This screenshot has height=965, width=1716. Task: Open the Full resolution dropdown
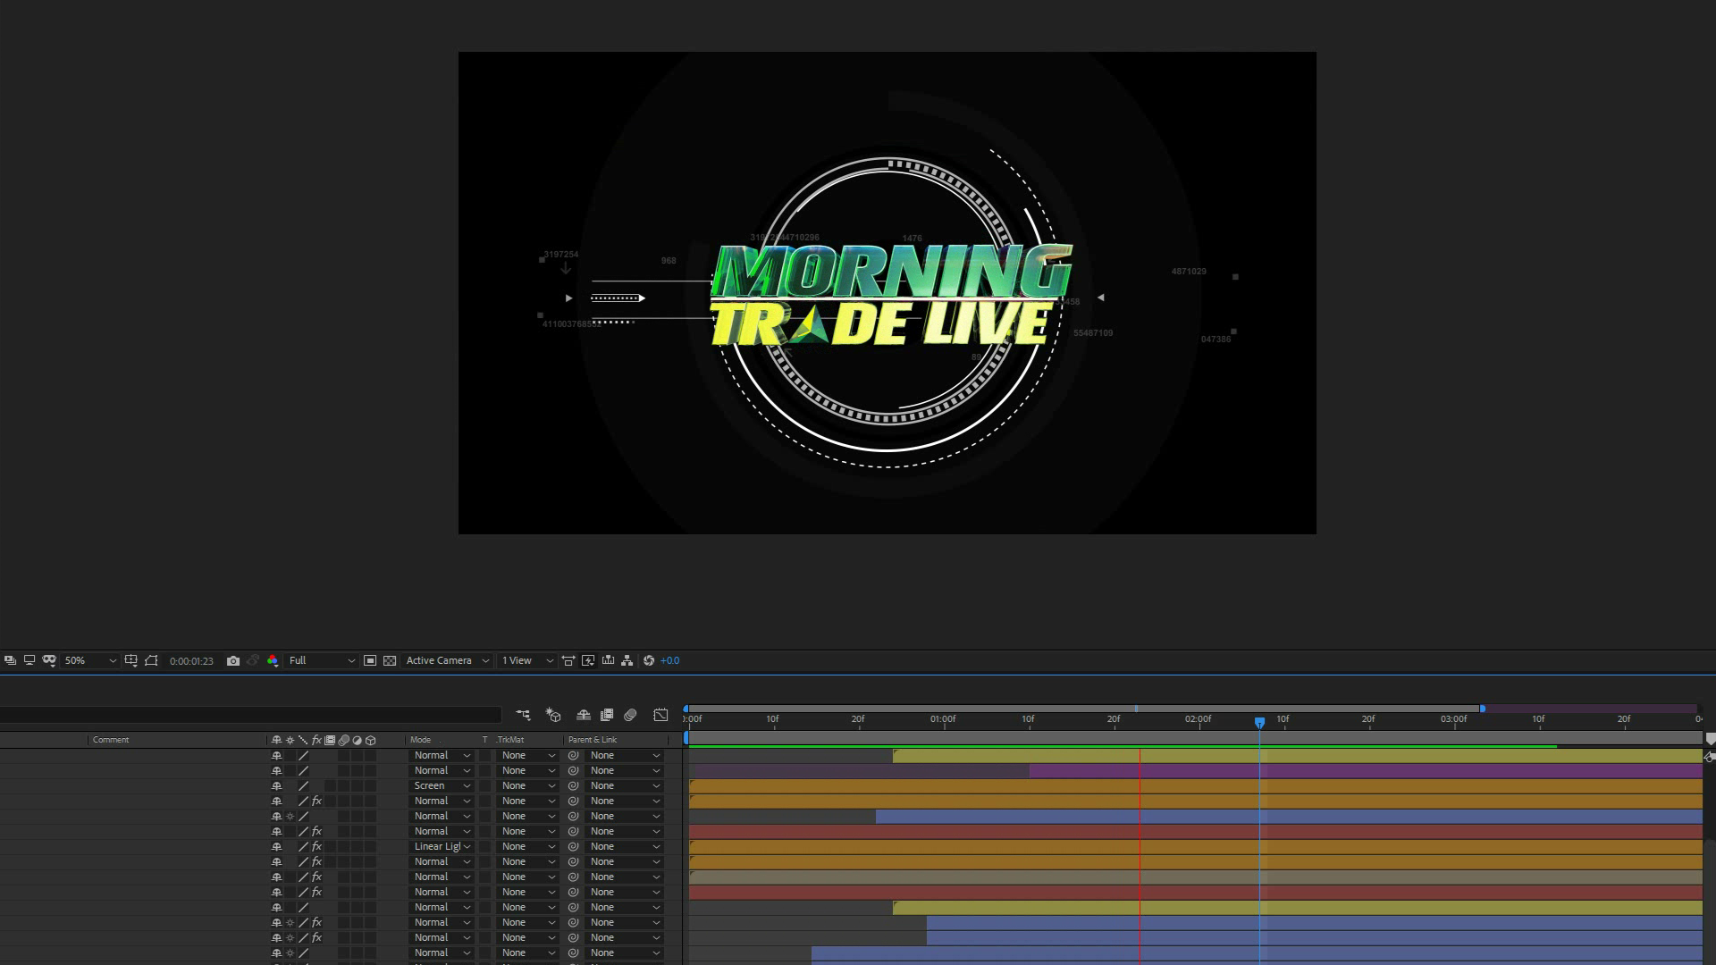(322, 661)
